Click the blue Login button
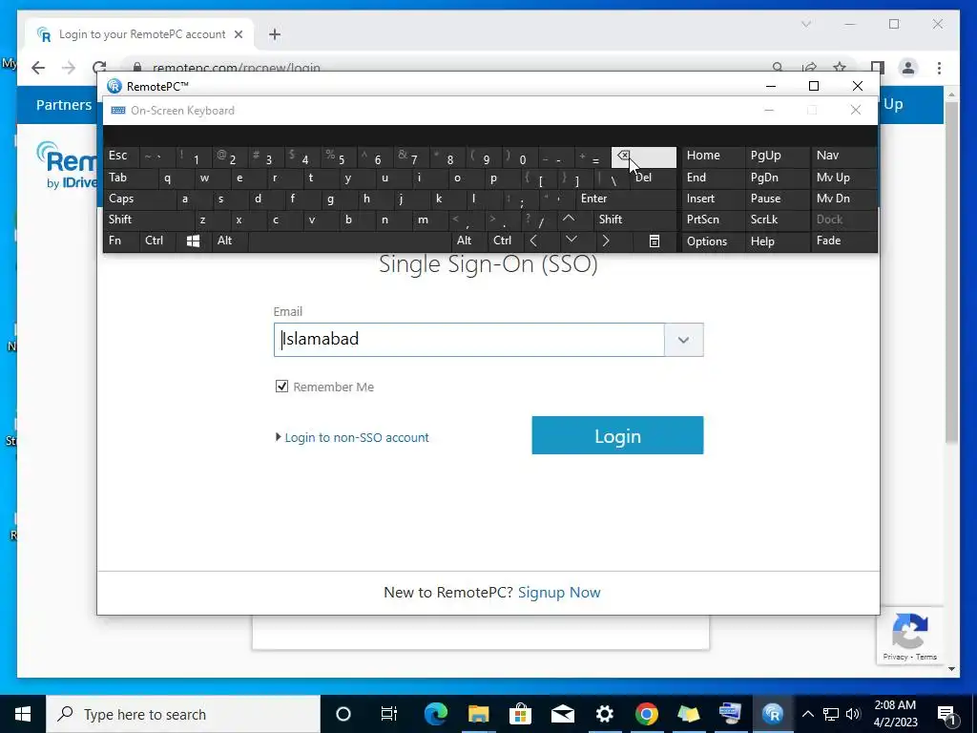The height and width of the screenshot is (733, 977). click(x=617, y=435)
